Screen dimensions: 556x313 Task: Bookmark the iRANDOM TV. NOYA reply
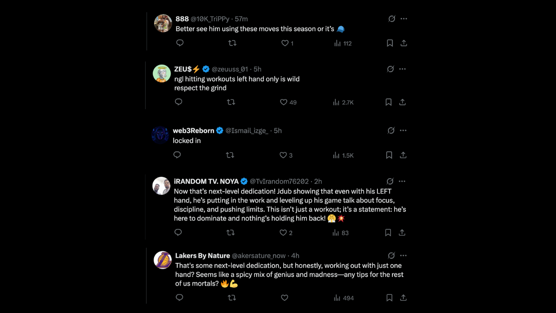click(x=388, y=233)
